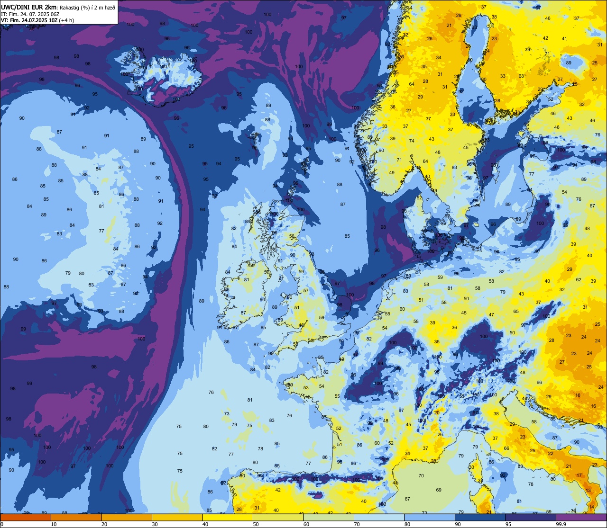Click the legend tick label "10"
This screenshot has width=607, height=528.
click(x=54, y=524)
